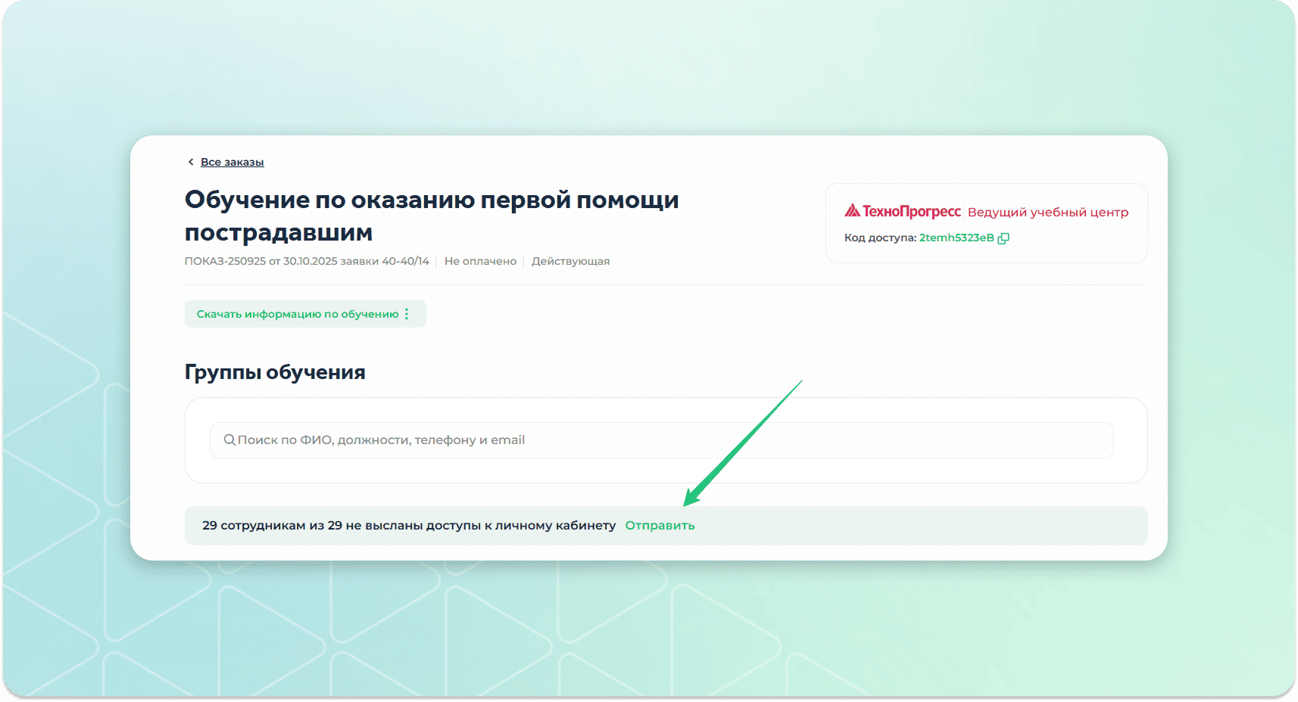The height and width of the screenshot is (702, 1298).
Task: Click the back chevron beside Все заказы
Action: (x=191, y=162)
